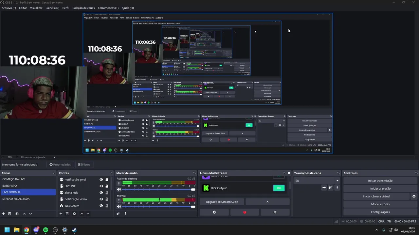Unlock the notificação geral source
419x235 pixels.
coord(107,180)
